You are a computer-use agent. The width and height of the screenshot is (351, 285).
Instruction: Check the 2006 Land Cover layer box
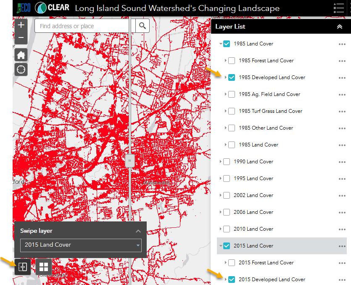[x=227, y=212]
